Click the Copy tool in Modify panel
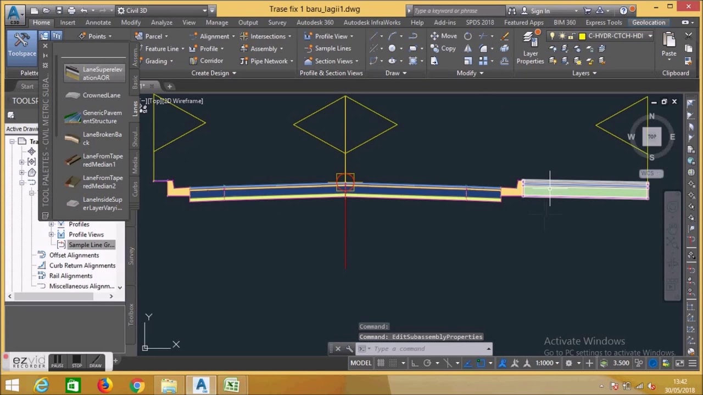 tap(443, 48)
